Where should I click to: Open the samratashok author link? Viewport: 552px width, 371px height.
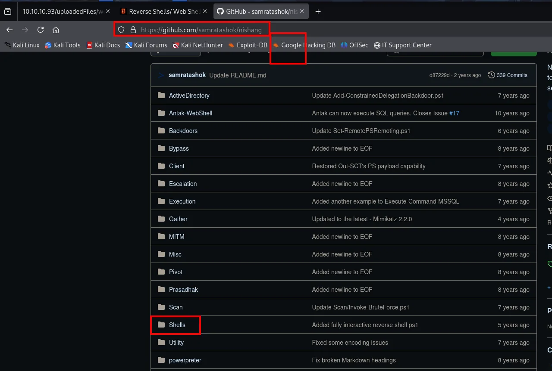[187, 75]
